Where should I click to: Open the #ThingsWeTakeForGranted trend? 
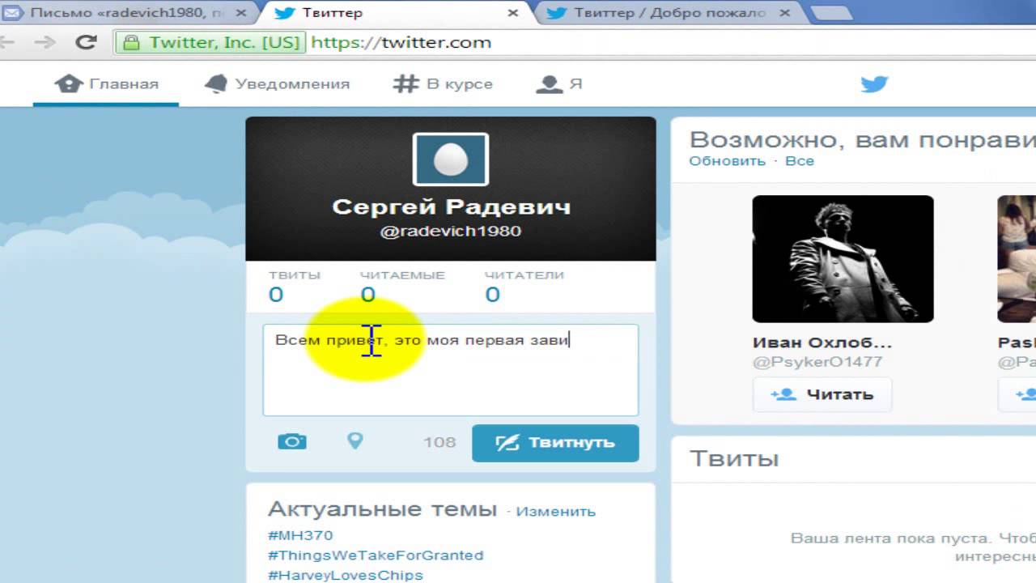pyautogui.click(x=376, y=555)
